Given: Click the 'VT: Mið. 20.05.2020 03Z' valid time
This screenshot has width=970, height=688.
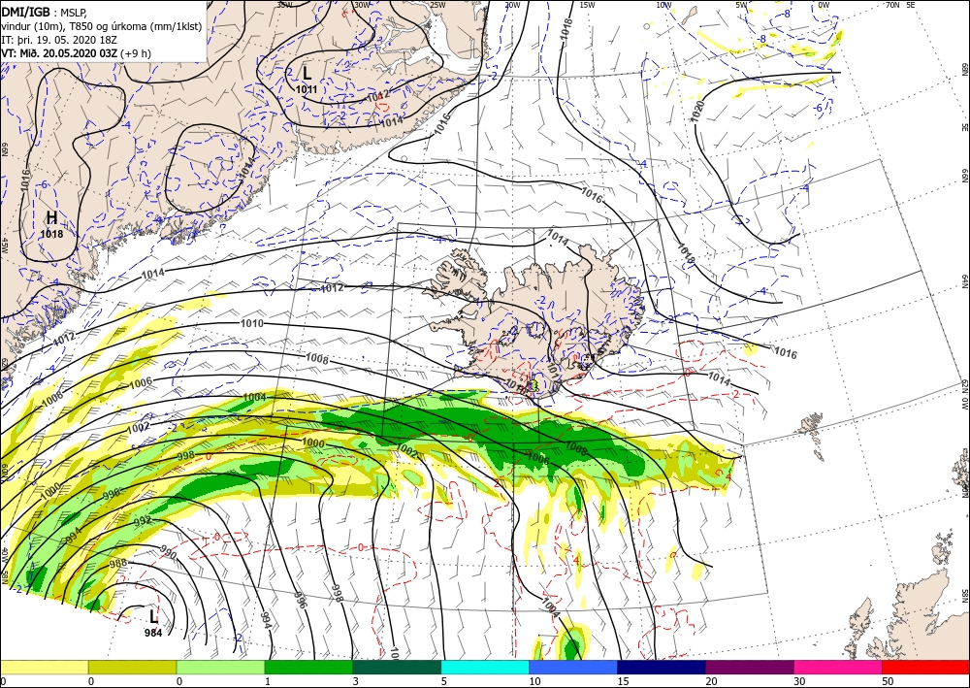Looking at the screenshot, I should coord(59,53).
